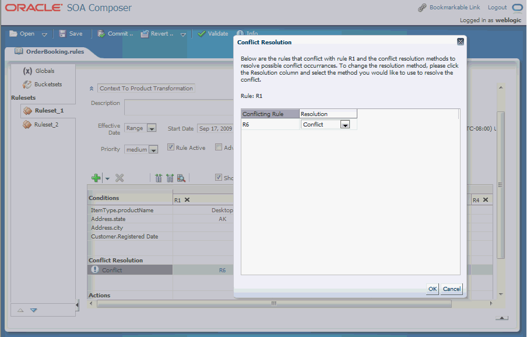
Task: Collapse the decision table header chevron
Action: (x=92, y=89)
